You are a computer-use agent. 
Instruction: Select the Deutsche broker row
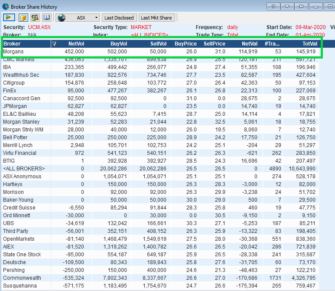tap(160, 262)
